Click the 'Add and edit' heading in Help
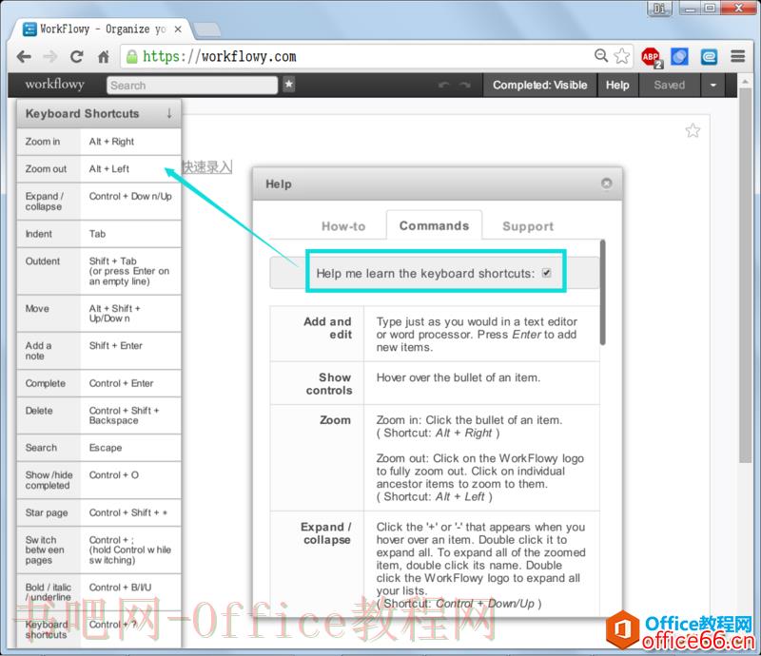 327,328
